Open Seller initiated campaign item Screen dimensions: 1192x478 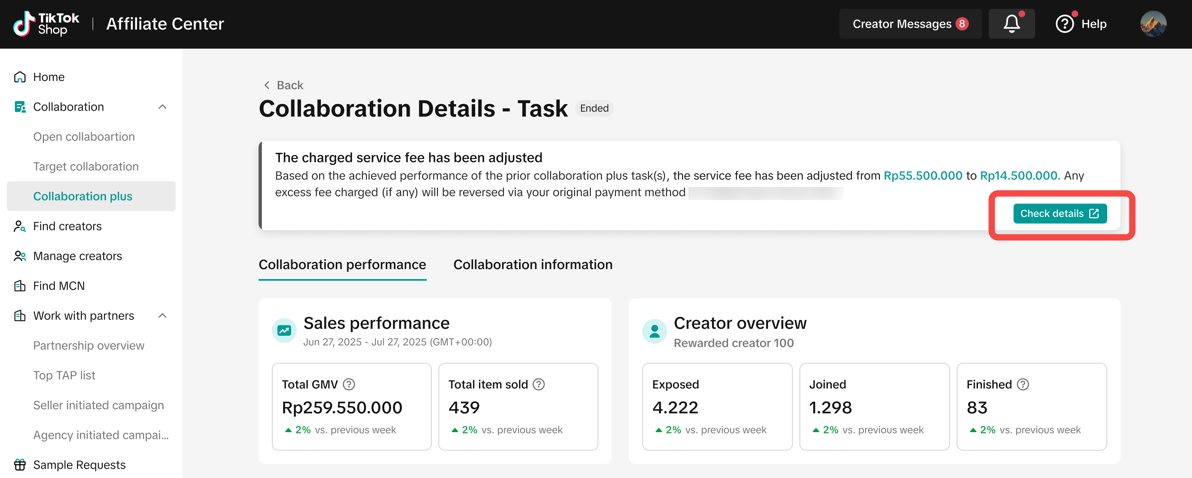(x=99, y=405)
